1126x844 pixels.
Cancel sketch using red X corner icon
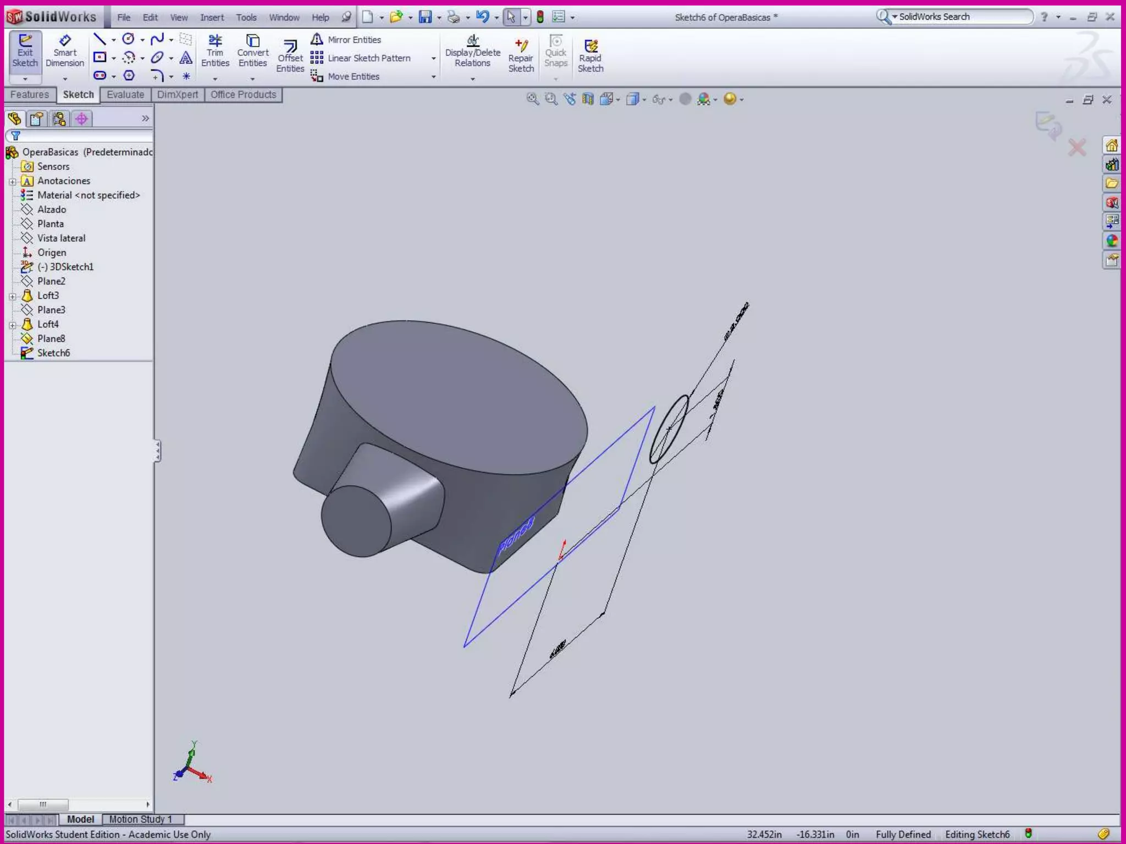coord(1077,147)
